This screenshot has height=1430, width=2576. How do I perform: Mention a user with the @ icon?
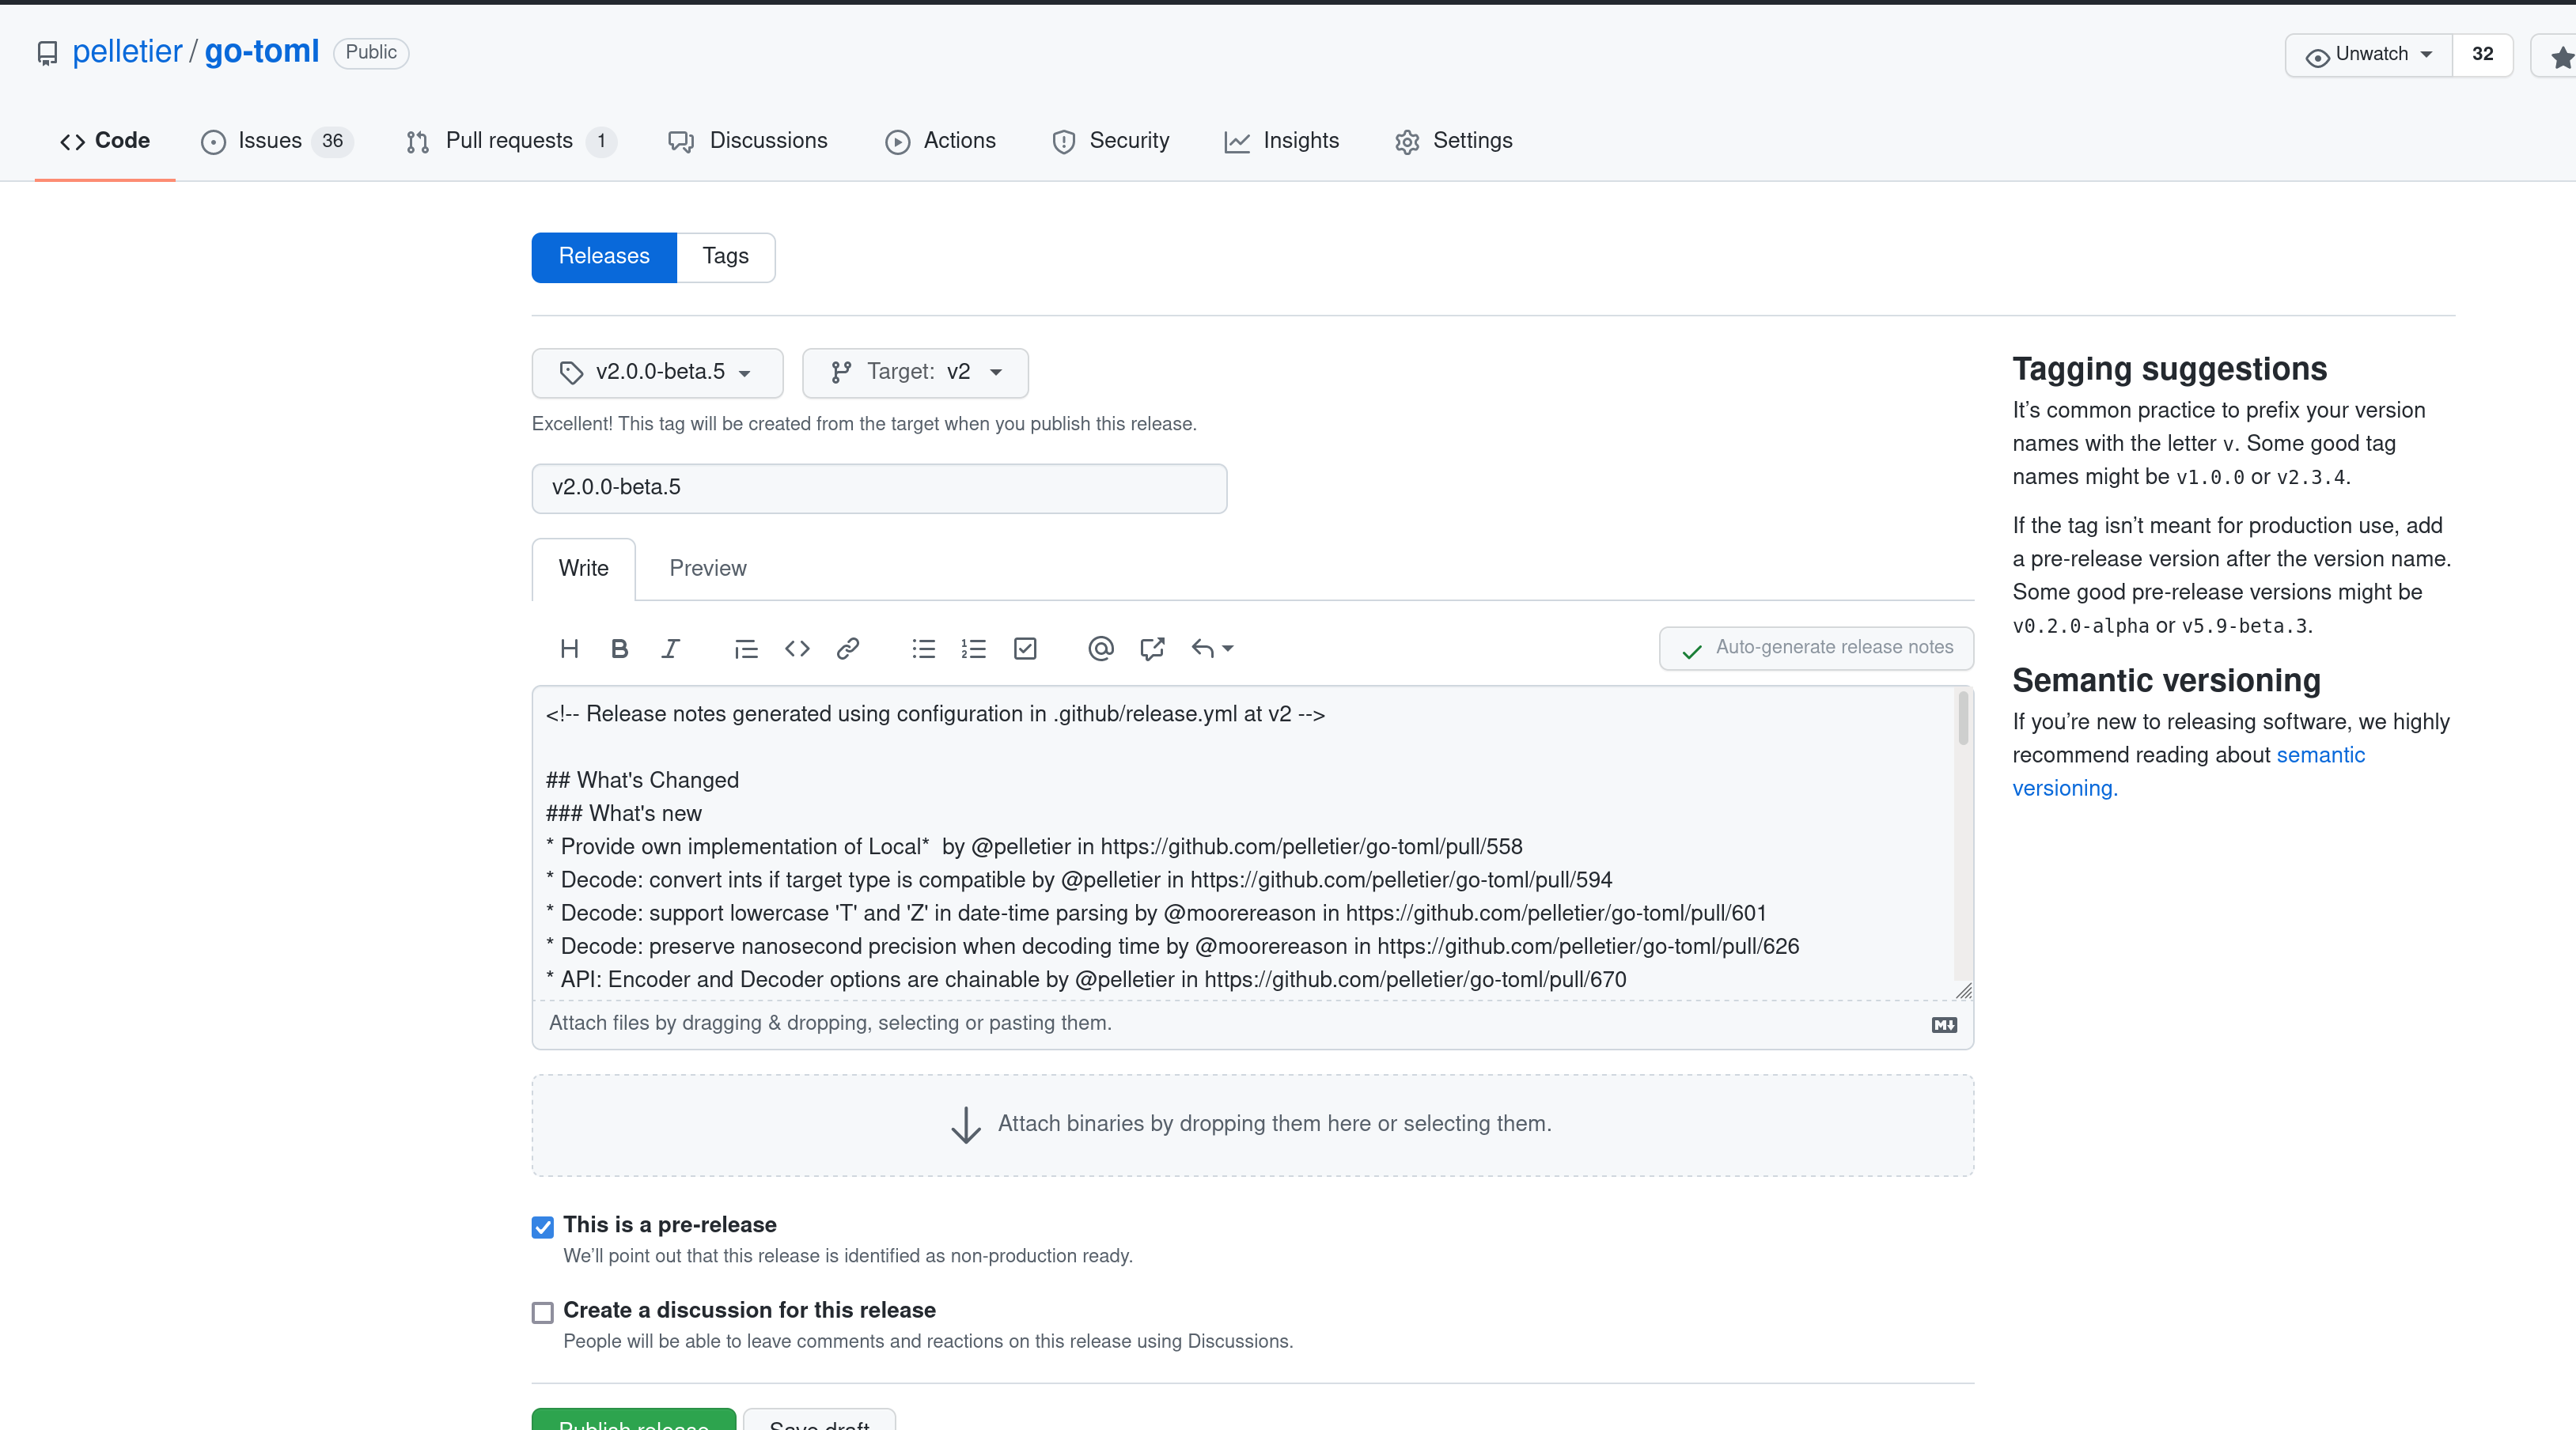(1100, 649)
